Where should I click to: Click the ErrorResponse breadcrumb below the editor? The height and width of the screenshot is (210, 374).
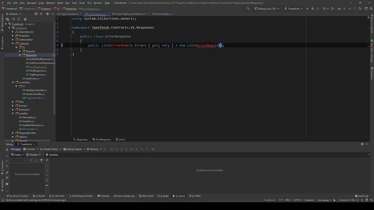(x=102, y=139)
